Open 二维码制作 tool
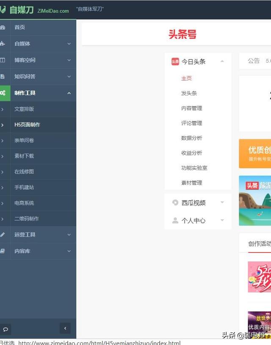The image size is (271, 345). point(27,219)
